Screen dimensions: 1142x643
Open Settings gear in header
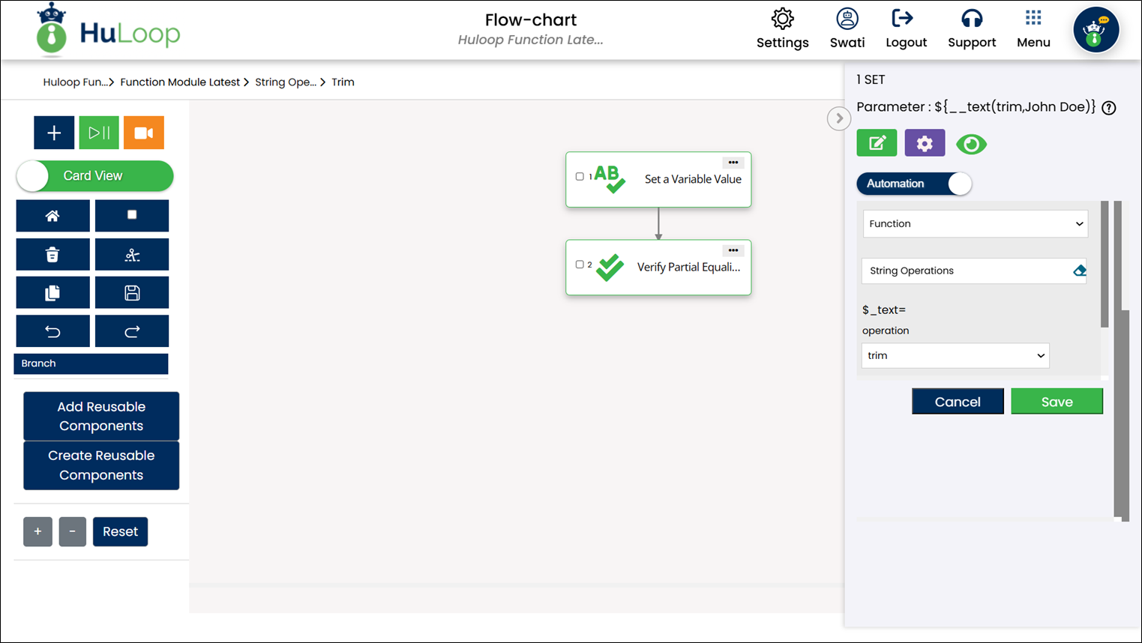pyautogui.click(x=782, y=19)
